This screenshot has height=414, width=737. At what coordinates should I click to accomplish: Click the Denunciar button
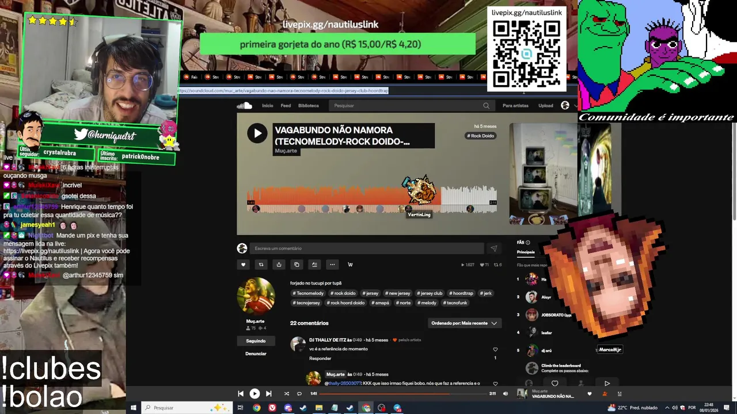point(256,354)
